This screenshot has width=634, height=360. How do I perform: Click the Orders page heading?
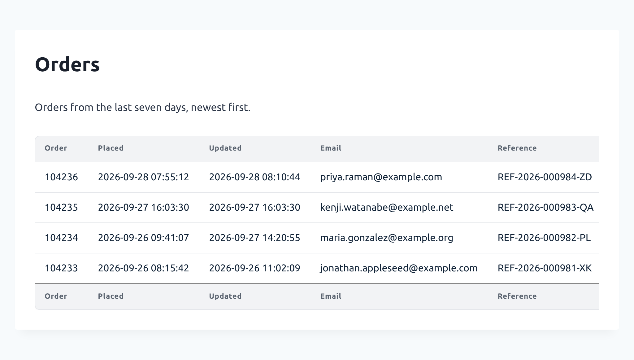[x=67, y=64]
